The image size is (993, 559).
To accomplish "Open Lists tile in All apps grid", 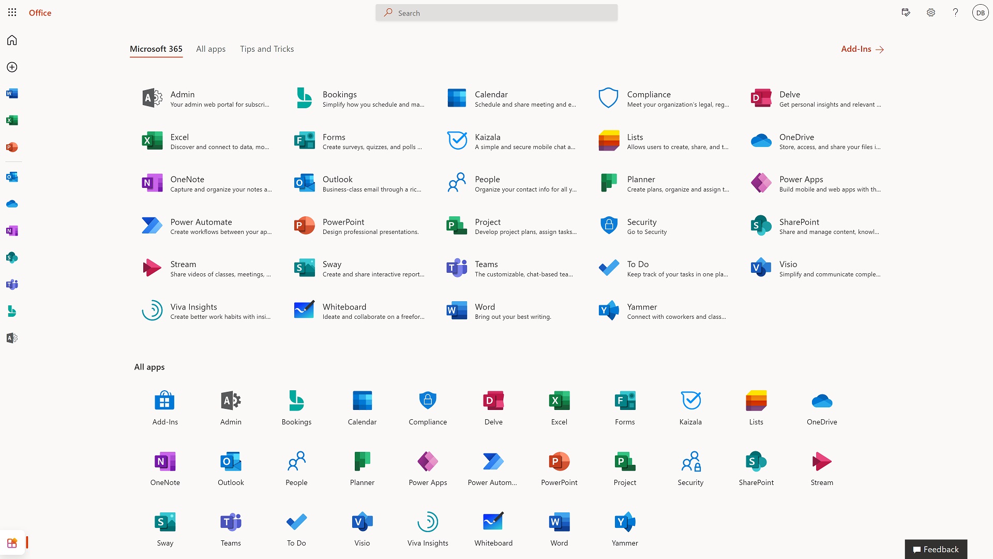I will 756,408.
